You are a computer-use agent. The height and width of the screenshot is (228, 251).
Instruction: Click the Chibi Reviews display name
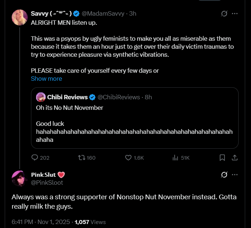pyautogui.click(x=67, y=97)
